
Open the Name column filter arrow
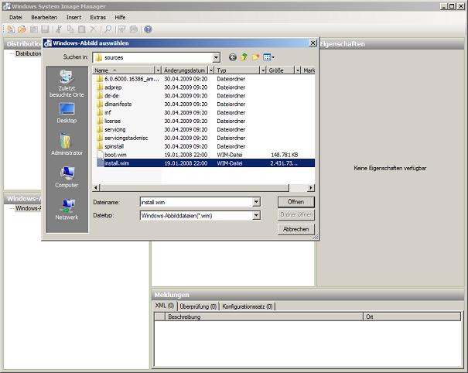click(158, 70)
